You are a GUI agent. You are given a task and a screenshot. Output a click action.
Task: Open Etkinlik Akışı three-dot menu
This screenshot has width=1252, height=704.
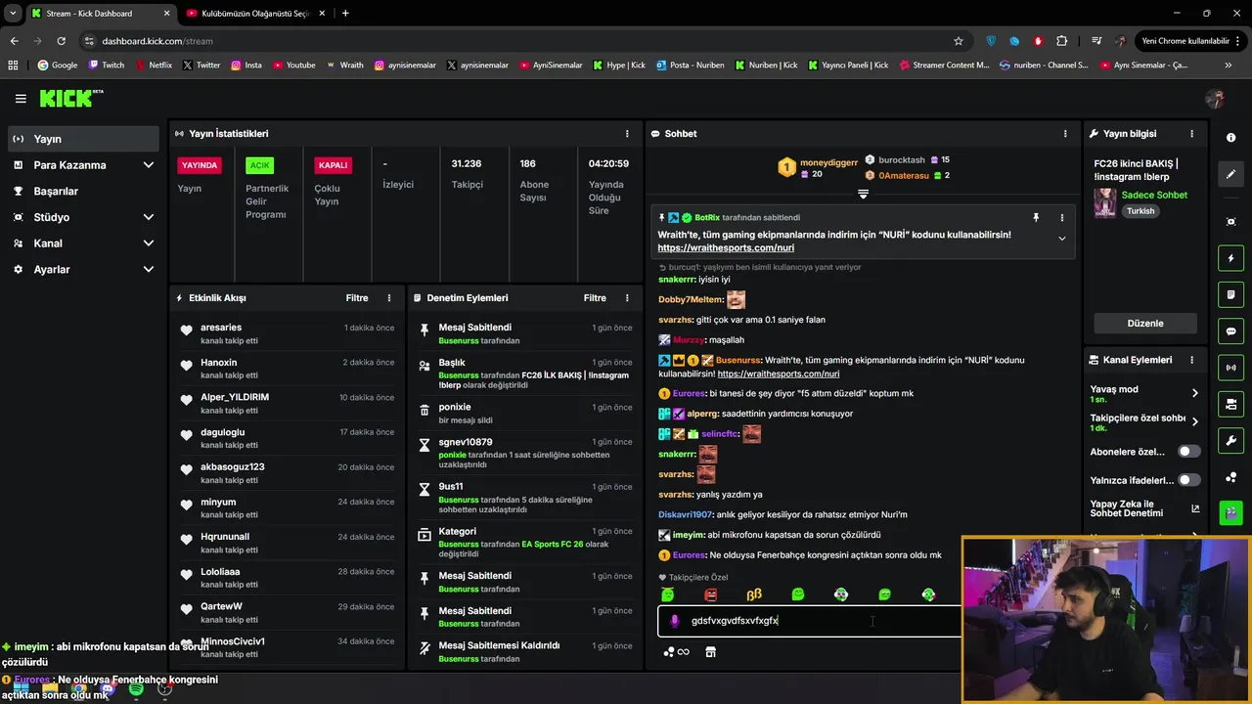click(x=389, y=298)
